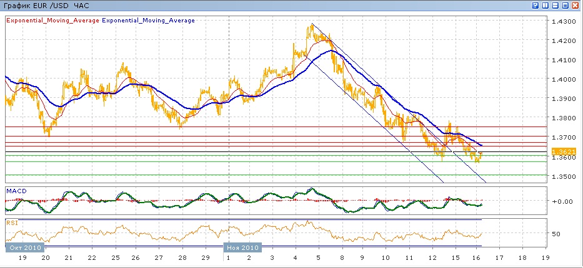
Task: Click the RSI 50 level axis label
Action: pos(556,234)
